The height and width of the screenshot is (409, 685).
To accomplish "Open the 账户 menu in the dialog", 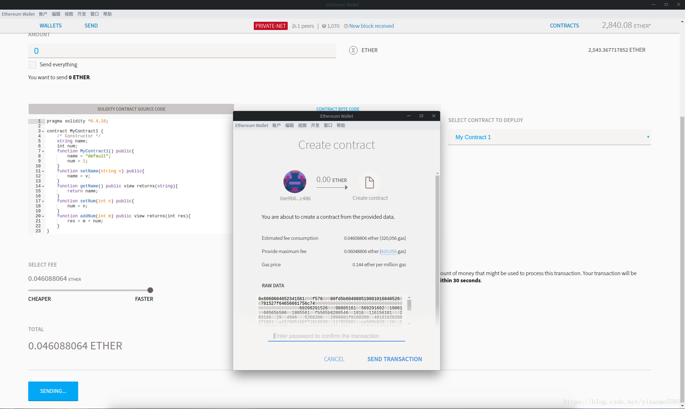I will (x=277, y=125).
